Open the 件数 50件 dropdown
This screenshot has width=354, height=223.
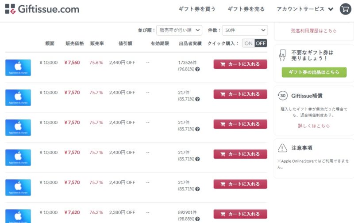click(x=245, y=30)
